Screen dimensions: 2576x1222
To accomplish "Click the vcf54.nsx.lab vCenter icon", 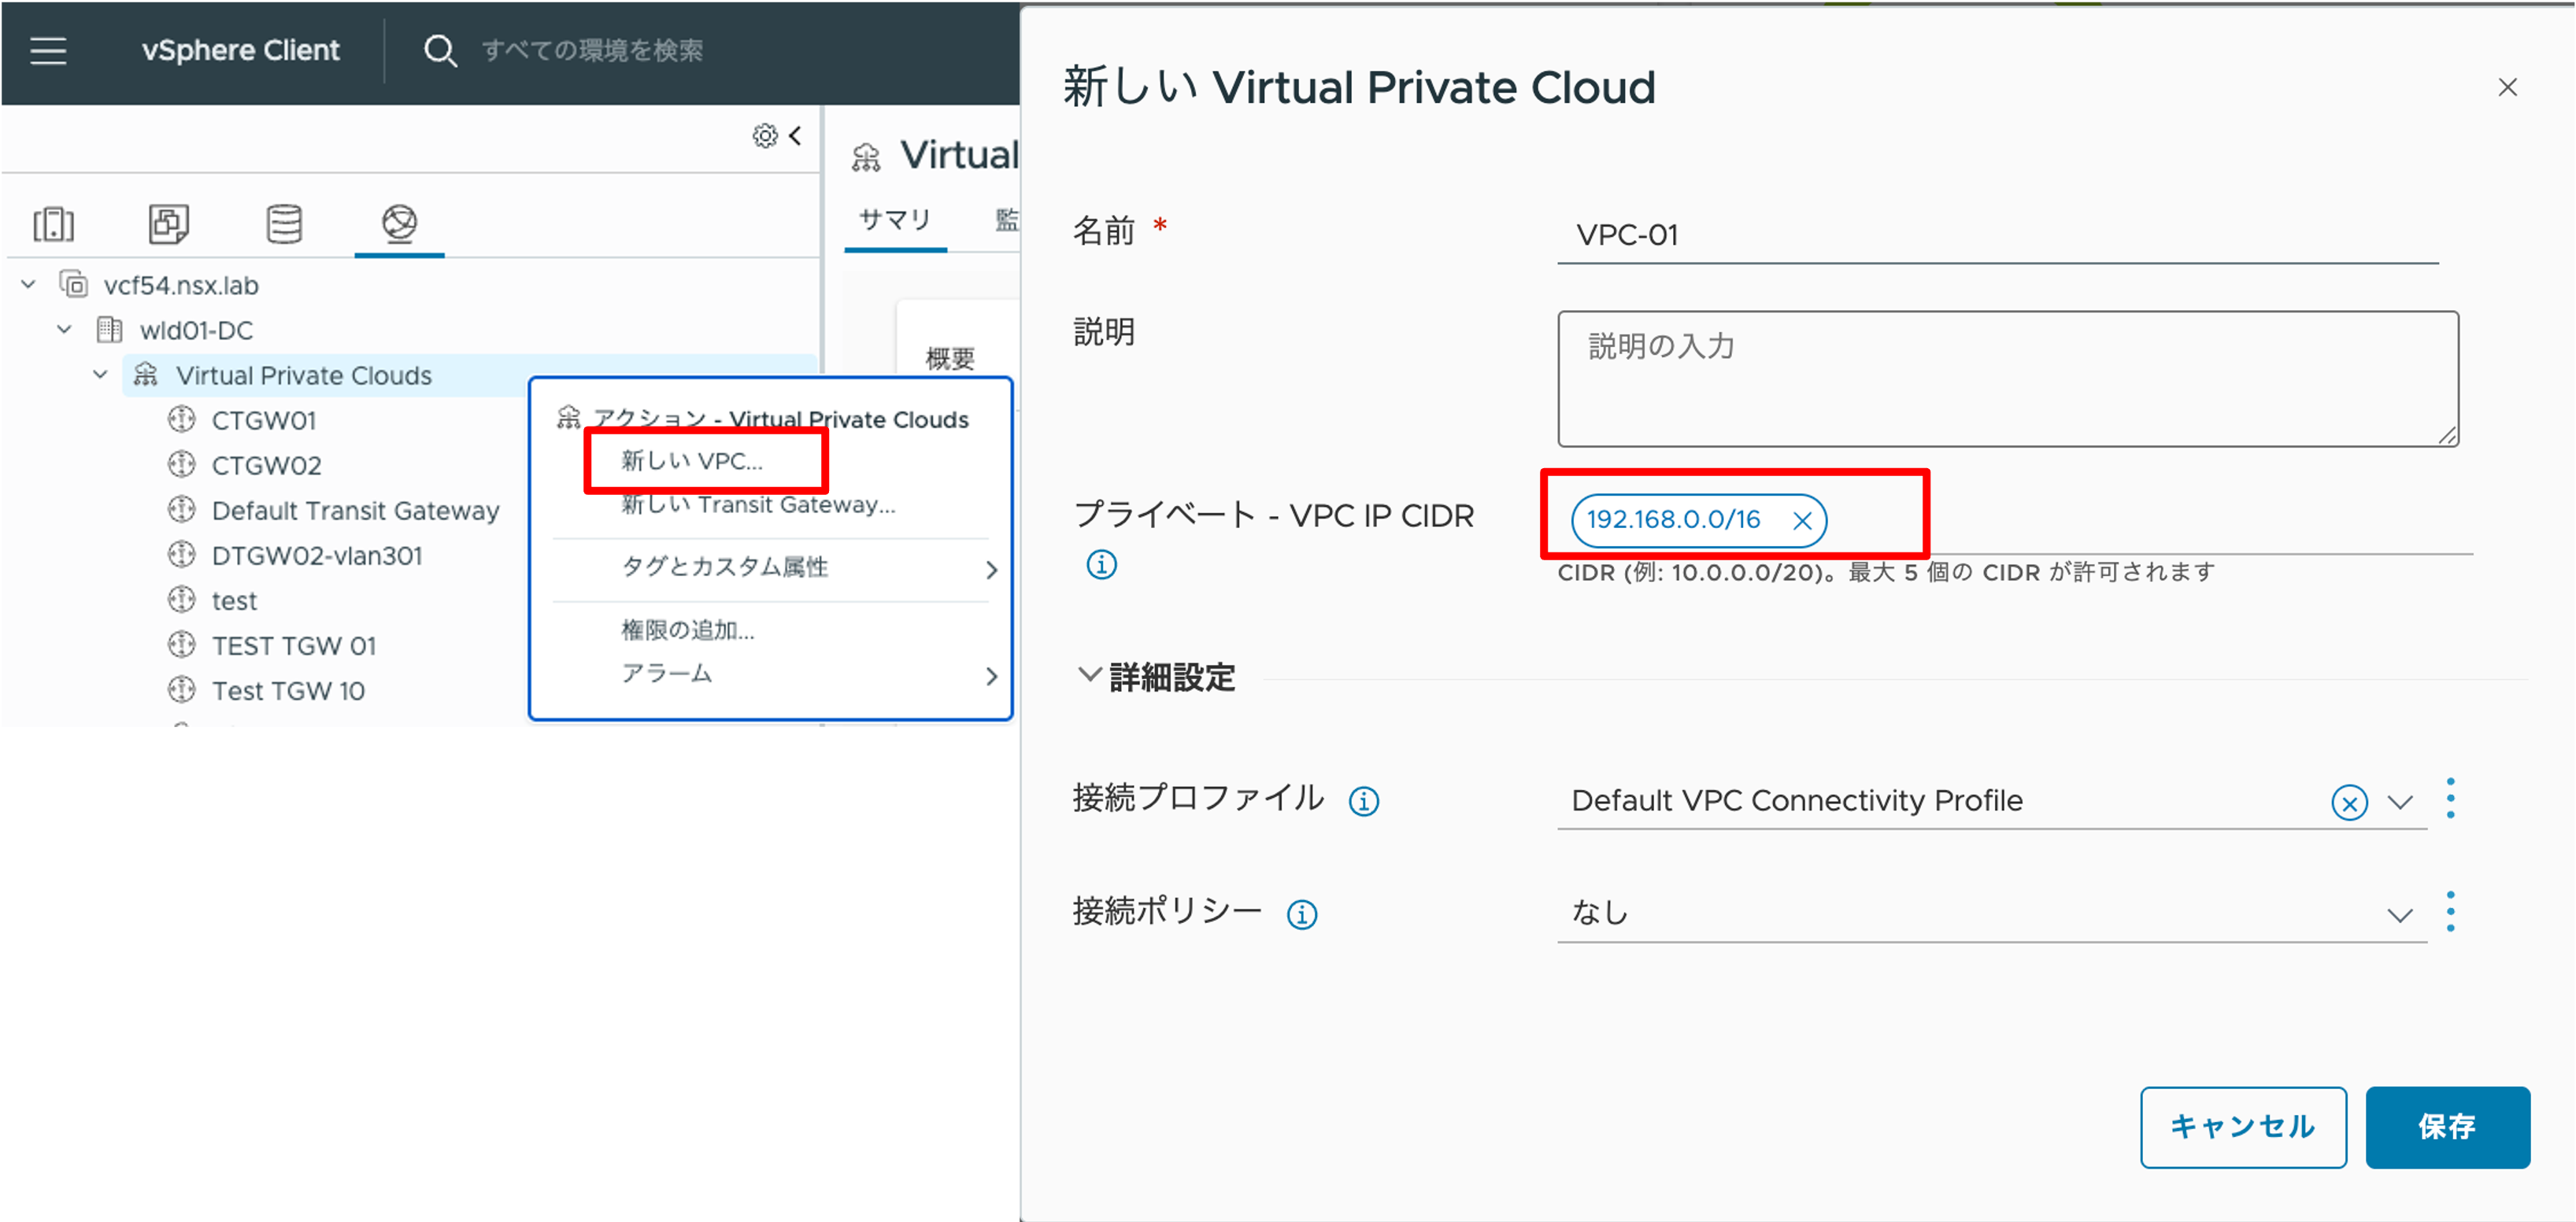I will coord(74,285).
